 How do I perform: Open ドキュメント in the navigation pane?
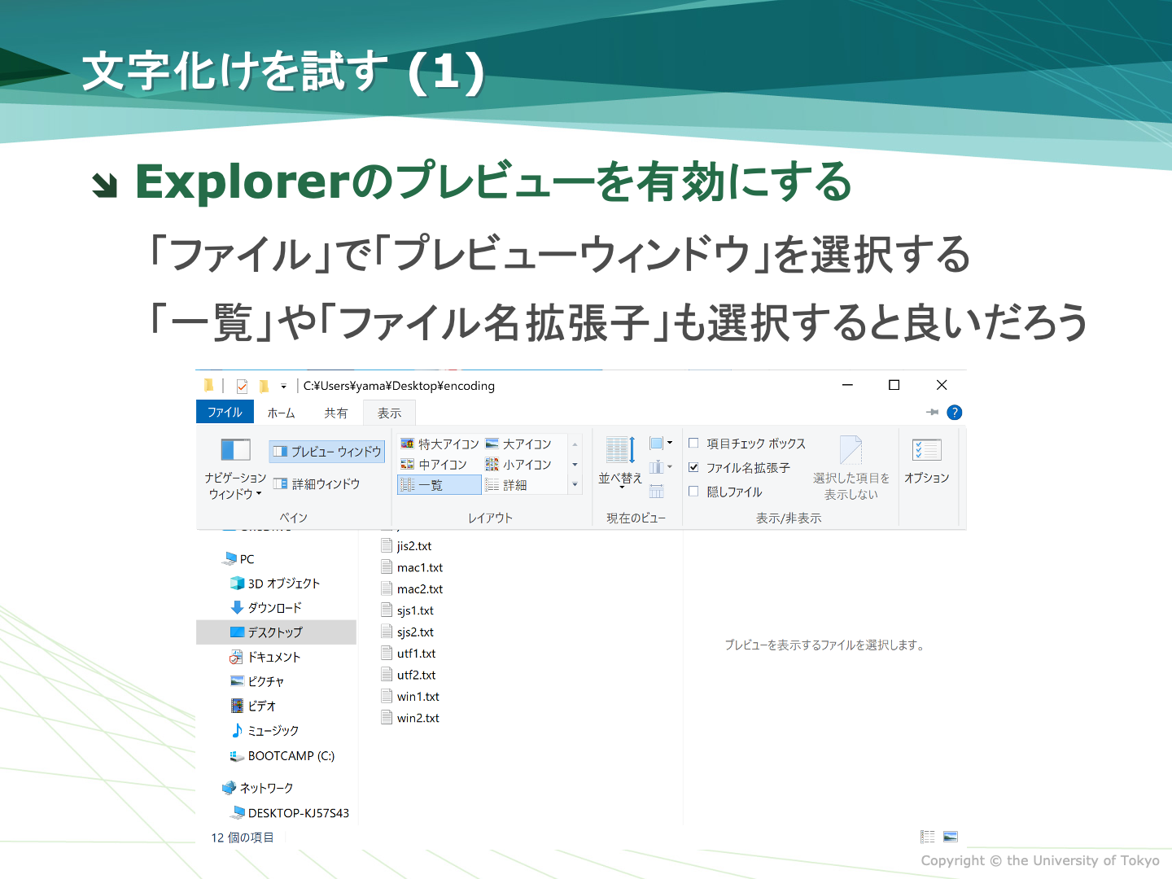pos(265,657)
